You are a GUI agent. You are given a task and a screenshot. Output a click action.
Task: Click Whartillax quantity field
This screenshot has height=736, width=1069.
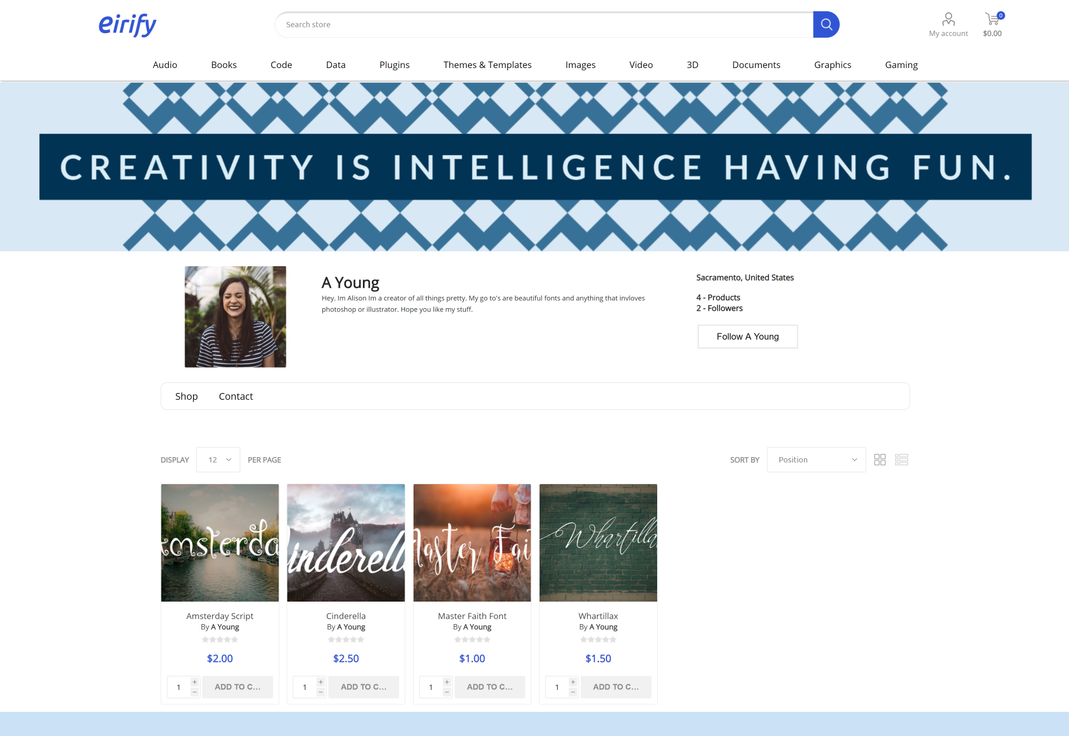557,687
